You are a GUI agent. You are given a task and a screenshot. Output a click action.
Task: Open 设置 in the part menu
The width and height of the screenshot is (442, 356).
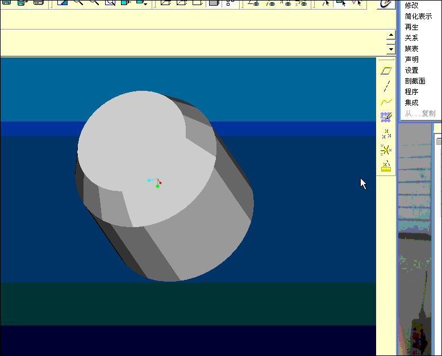pos(411,70)
